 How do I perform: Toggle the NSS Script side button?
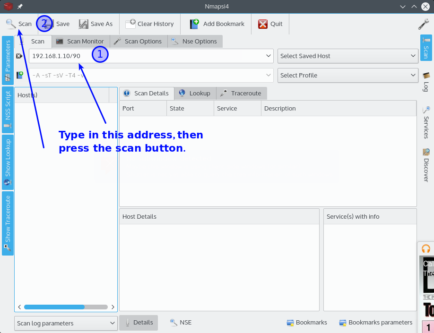[8, 110]
